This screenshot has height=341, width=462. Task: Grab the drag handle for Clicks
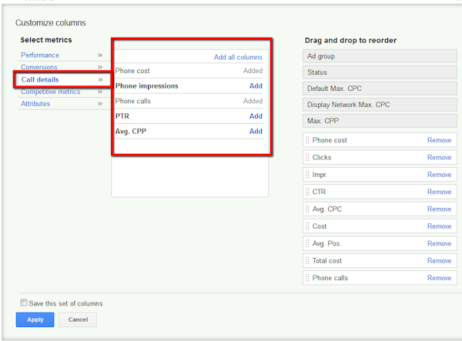tap(307, 157)
